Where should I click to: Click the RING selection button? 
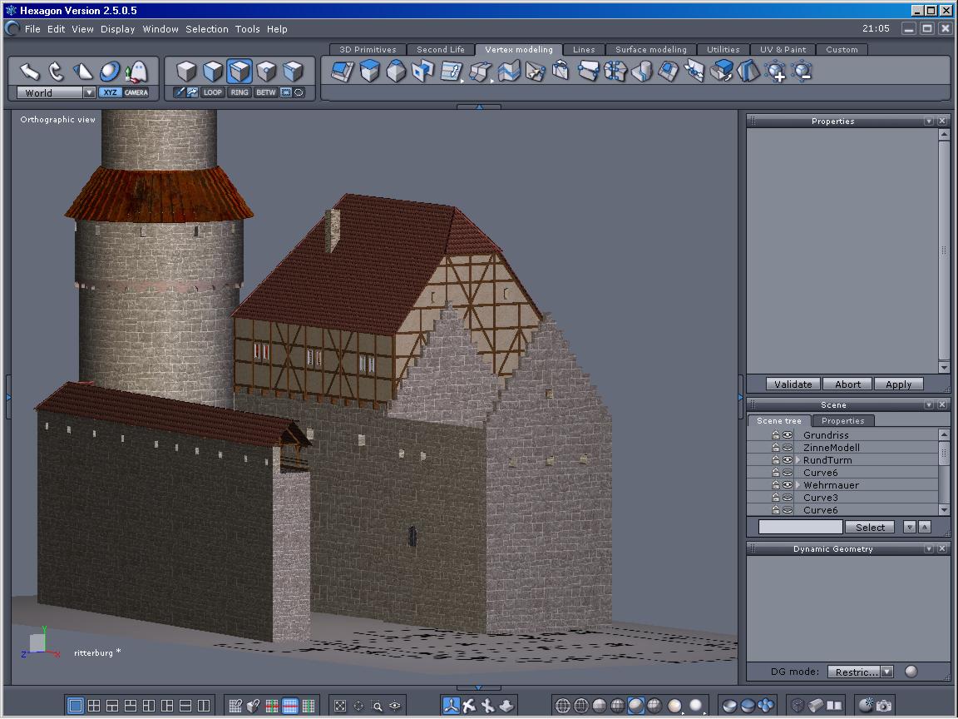click(x=239, y=92)
